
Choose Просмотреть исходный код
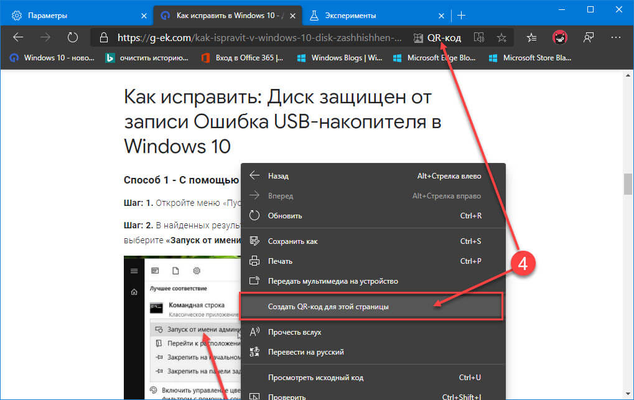click(x=373, y=378)
